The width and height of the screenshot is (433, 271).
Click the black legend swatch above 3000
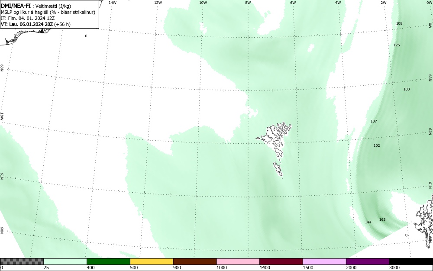[411, 261]
